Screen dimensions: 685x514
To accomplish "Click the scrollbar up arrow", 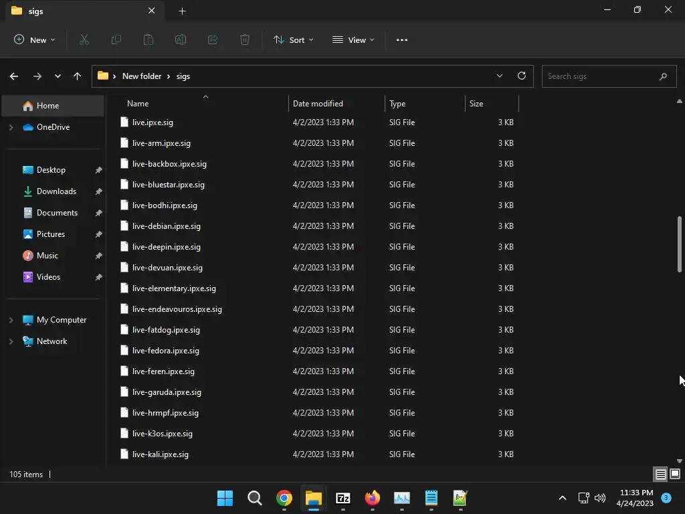I will pyautogui.click(x=680, y=101).
